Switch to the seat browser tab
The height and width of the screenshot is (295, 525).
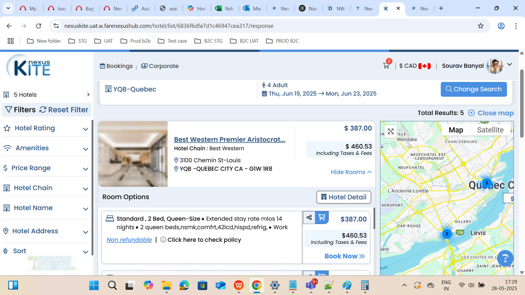[169, 8]
